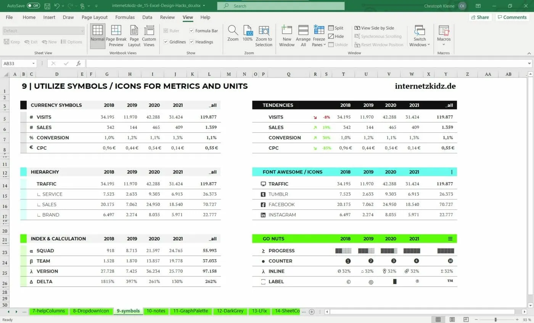Click the Share button
534x323 pixels.
[x=480, y=17]
